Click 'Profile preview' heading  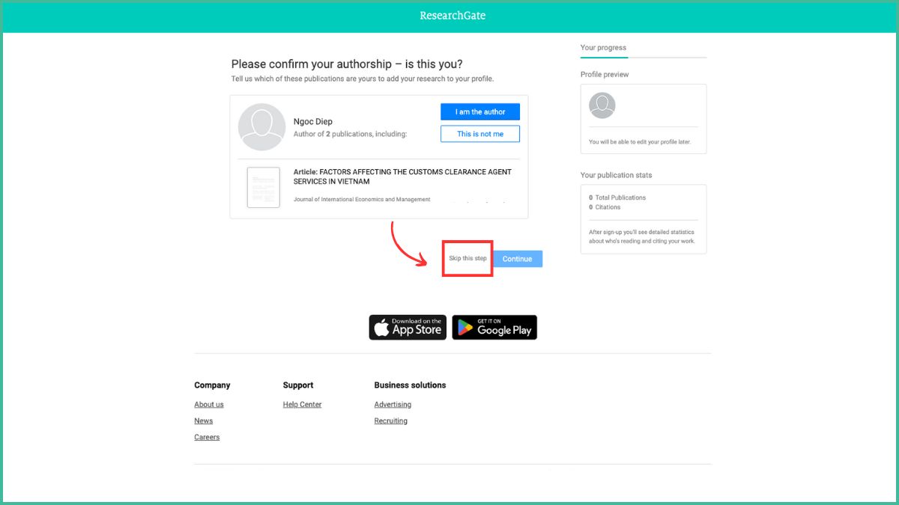pos(605,75)
